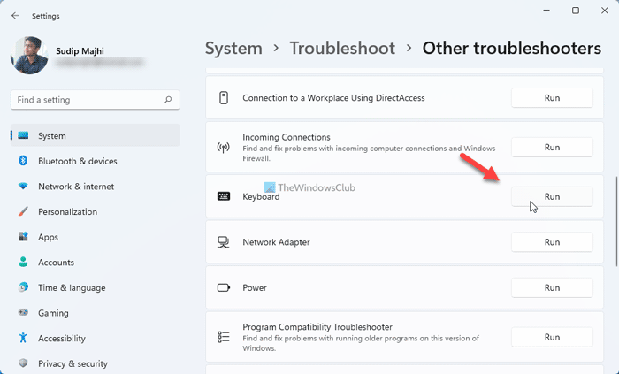Select System in the sidebar
The height and width of the screenshot is (374, 619).
(x=52, y=136)
